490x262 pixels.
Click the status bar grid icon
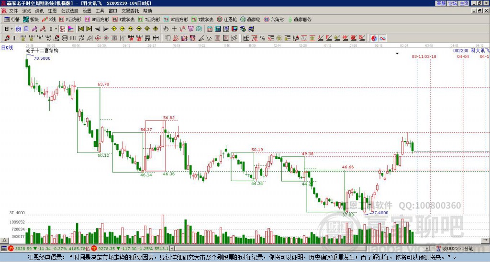[x=4, y=249]
